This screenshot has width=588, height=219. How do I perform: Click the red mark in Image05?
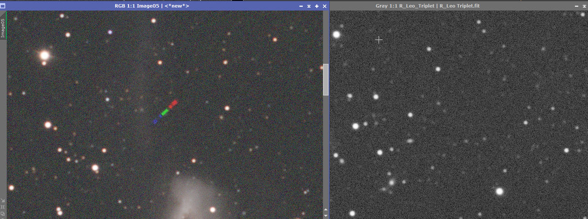[x=173, y=104]
